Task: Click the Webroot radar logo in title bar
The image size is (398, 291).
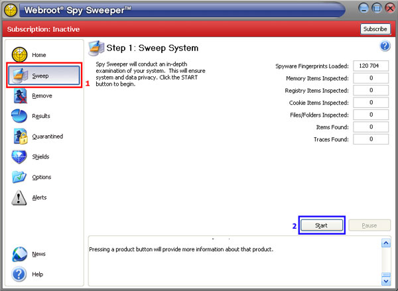Action: coord(11,10)
